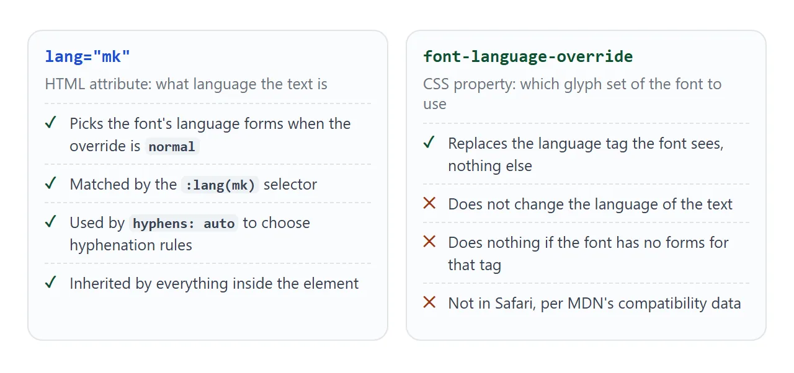Click the text "hyphenation rules"
This screenshot has width=794, height=373.
pos(131,245)
